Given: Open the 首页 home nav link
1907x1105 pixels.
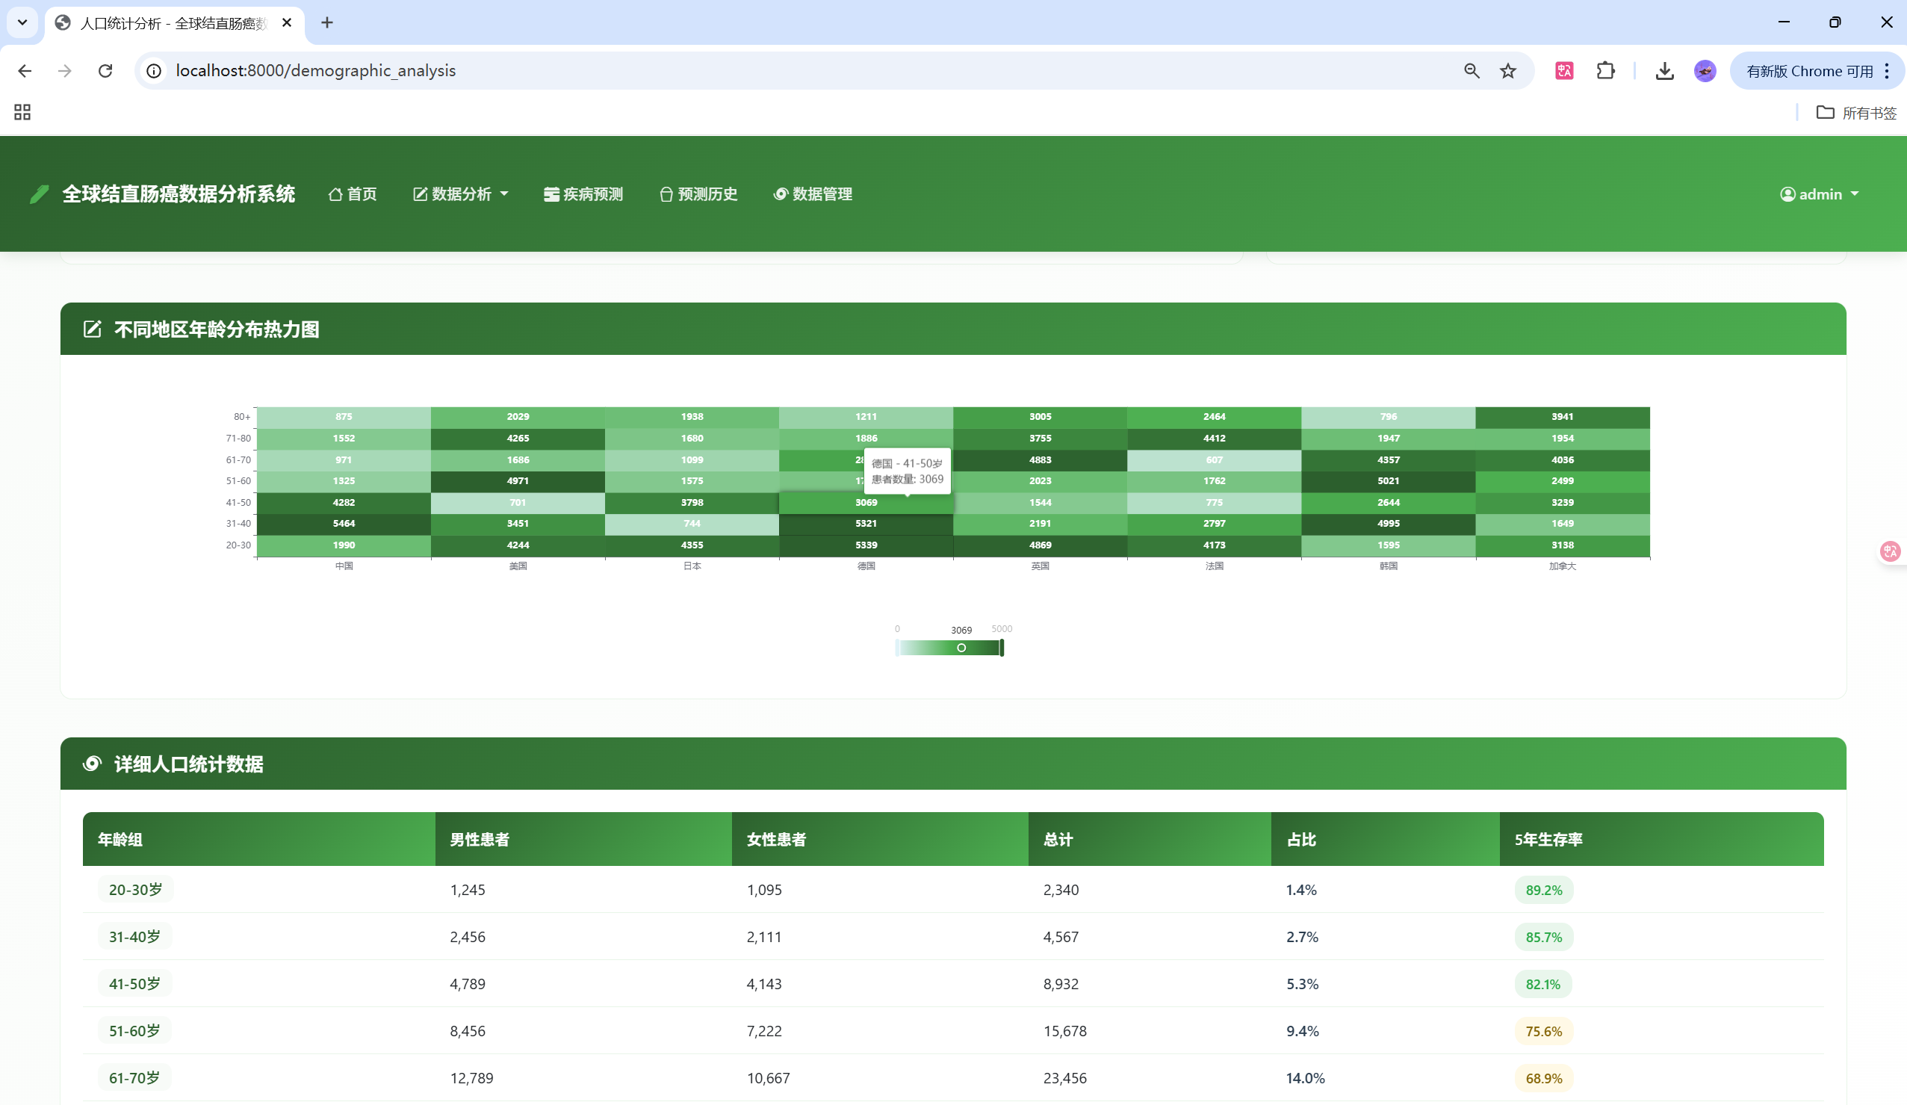Looking at the screenshot, I should click(x=353, y=194).
